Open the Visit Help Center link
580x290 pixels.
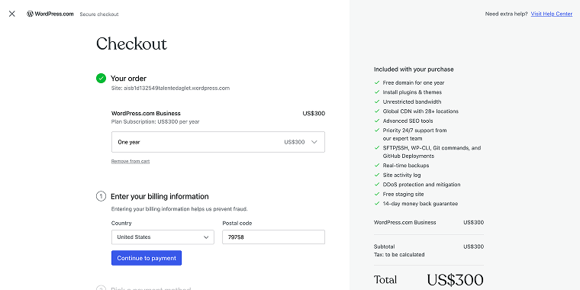(552, 14)
